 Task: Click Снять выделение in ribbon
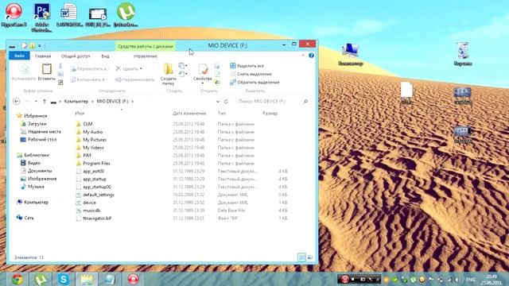point(251,74)
